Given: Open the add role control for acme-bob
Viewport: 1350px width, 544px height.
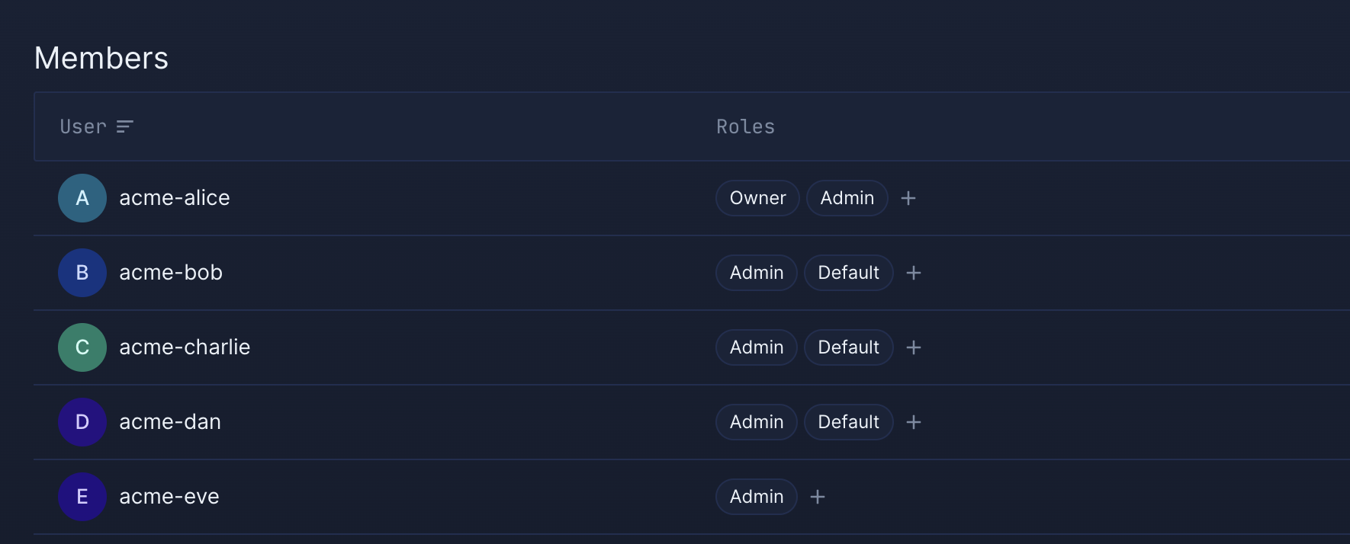Looking at the screenshot, I should 913,272.
